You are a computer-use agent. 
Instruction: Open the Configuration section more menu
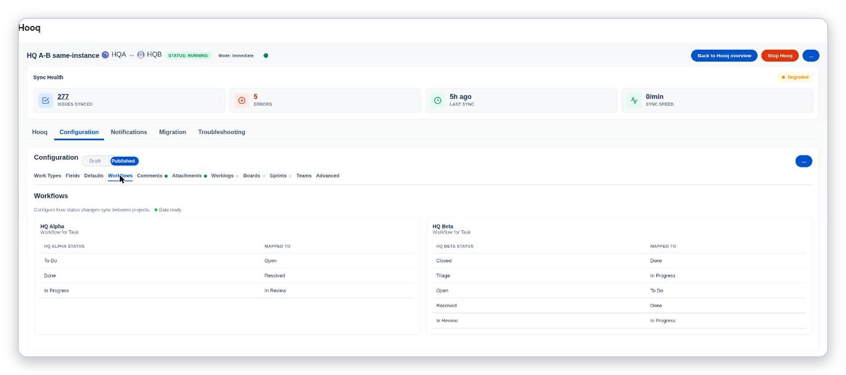click(804, 161)
